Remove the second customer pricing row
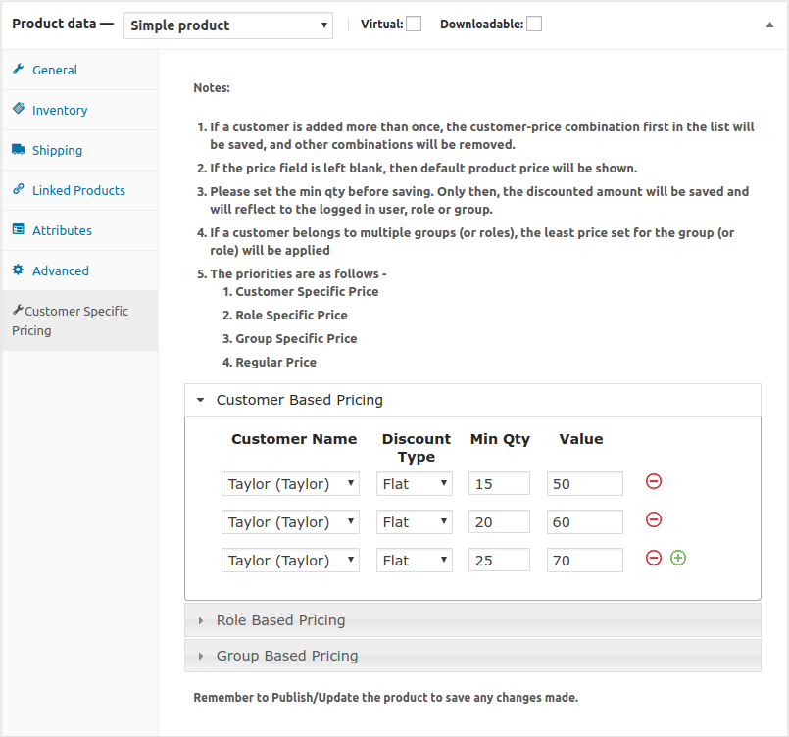 [654, 519]
